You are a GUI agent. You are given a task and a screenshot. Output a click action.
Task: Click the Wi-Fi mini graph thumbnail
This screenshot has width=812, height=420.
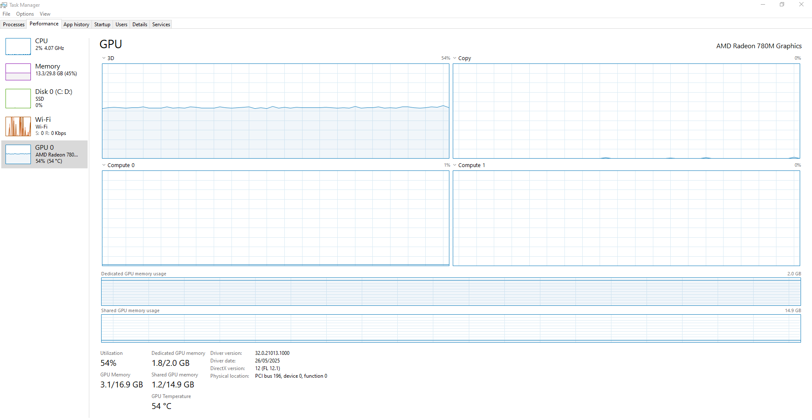point(18,126)
